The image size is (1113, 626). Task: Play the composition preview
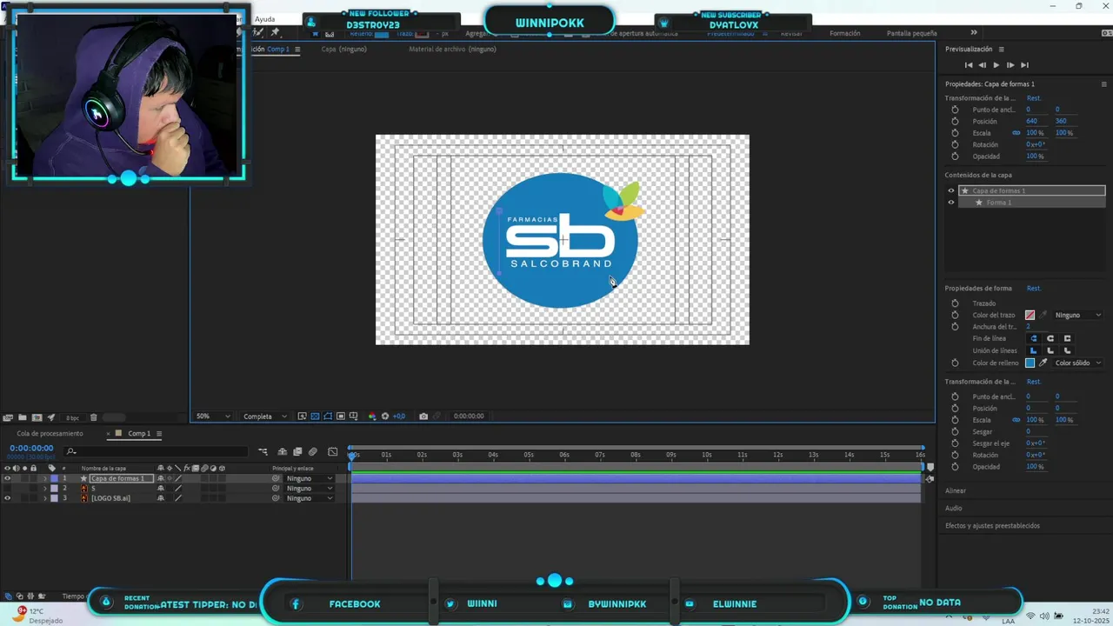tap(996, 65)
